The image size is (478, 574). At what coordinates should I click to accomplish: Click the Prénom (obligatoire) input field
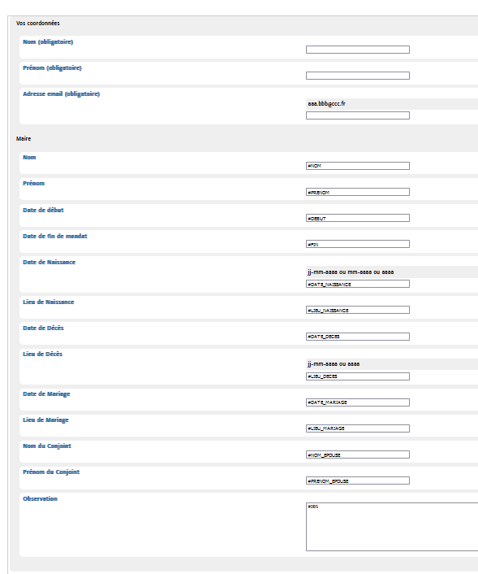358,76
